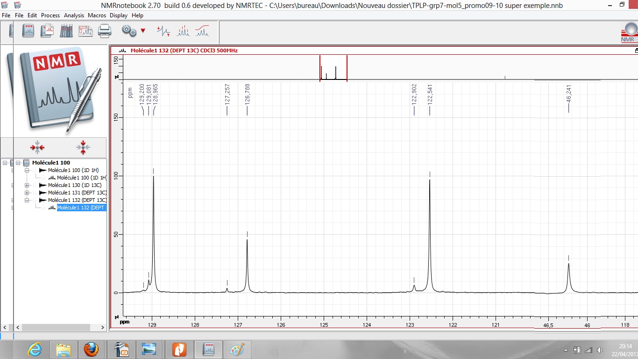
Task: Select Molécule1 131 (DEPT 13C) tree item
Action: click(77, 193)
